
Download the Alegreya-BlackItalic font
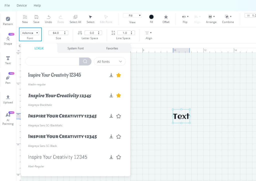(x=111, y=95)
